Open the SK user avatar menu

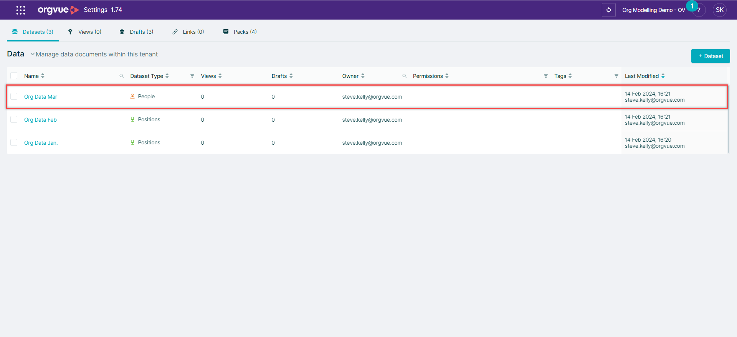[x=720, y=10]
